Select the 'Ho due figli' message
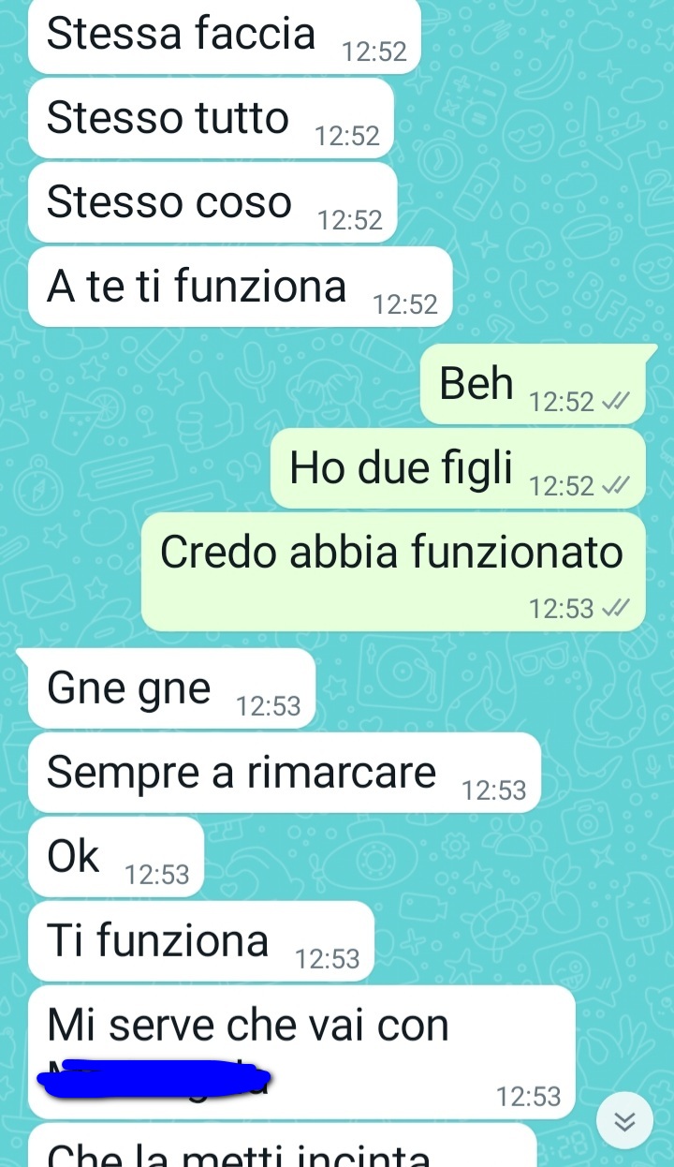The width and height of the screenshot is (674, 1167). click(458, 468)
